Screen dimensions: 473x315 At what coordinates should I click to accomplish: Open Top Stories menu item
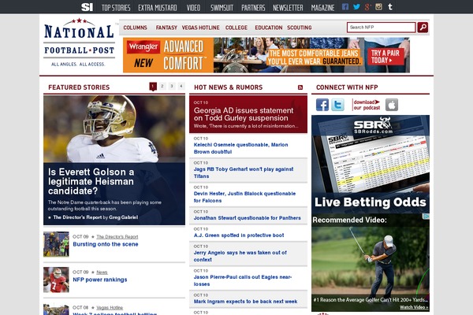116,8
